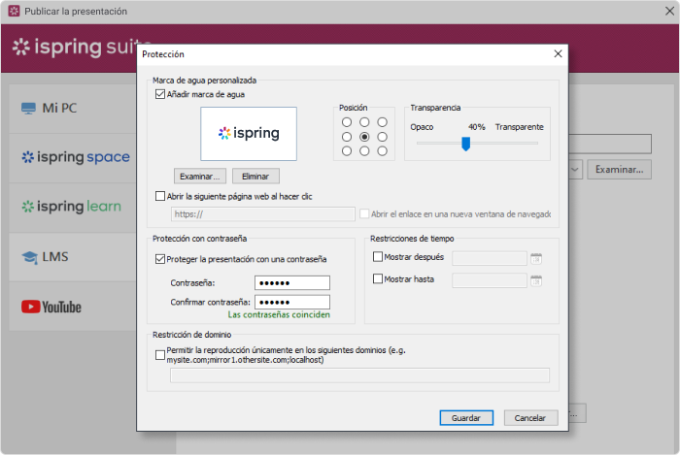Check domain restriction playback checkbox
Screen dimensions: 680x455
[160, 355]
